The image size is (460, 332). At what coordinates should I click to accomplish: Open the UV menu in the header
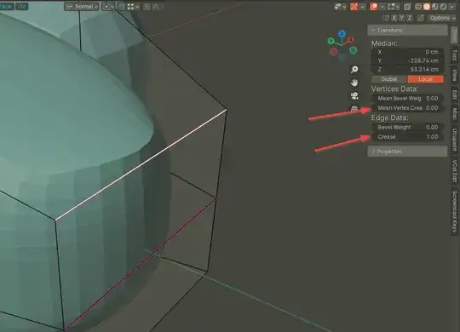[22, 7]
